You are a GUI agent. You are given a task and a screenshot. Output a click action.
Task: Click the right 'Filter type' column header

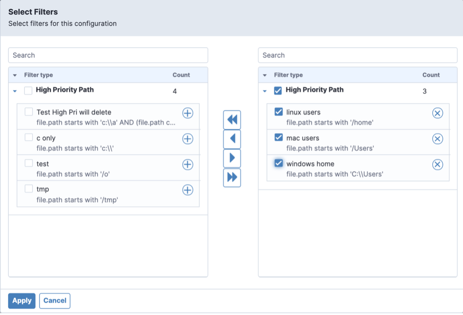(288, 75)
